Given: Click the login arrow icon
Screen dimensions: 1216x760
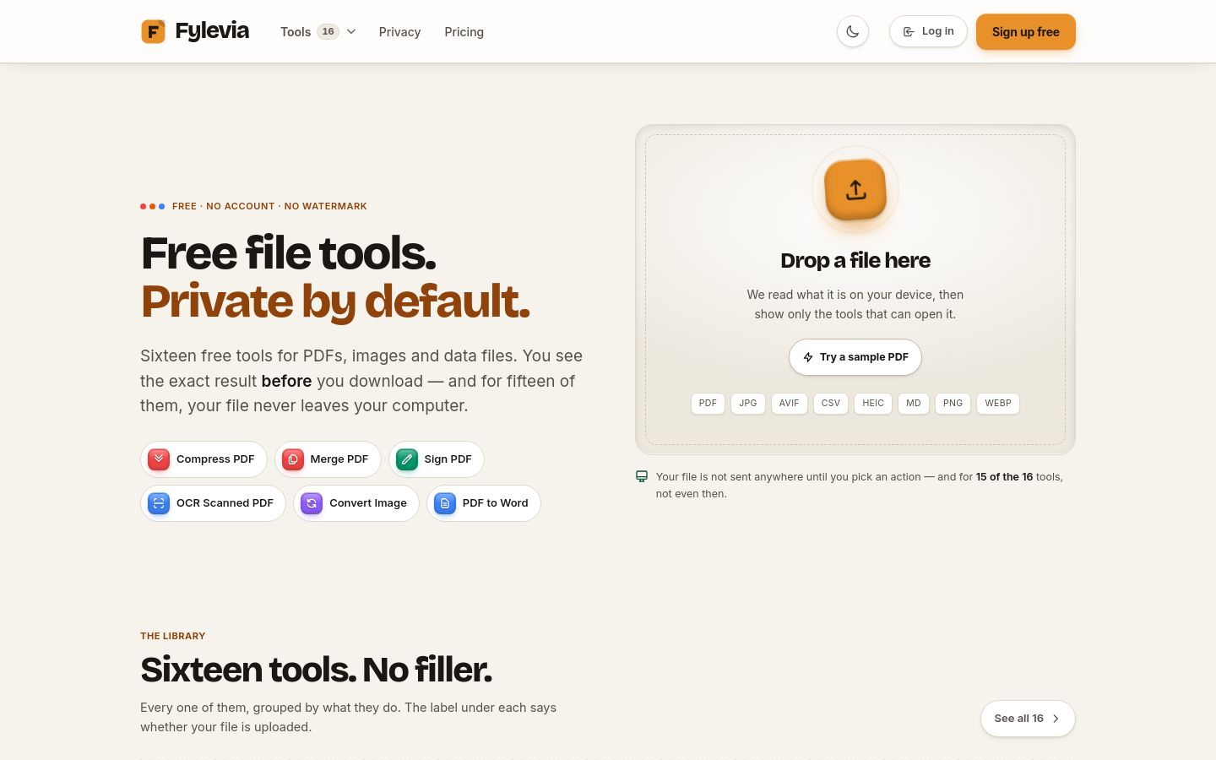Looking at the screenshot, I should pyautogui.click(x=909, y=32).
